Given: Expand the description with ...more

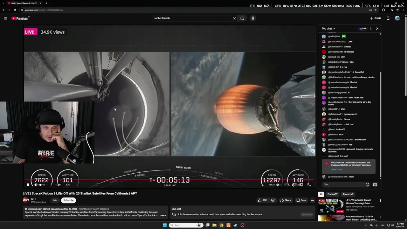Looking at the screenshot, I should [162, 215].
